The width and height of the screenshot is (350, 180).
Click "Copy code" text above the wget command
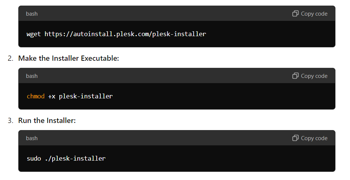point(314,14)
